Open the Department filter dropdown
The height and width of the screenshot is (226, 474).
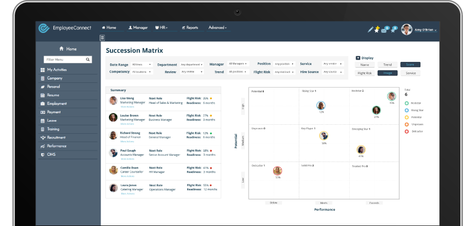click(x=192, y=64)
